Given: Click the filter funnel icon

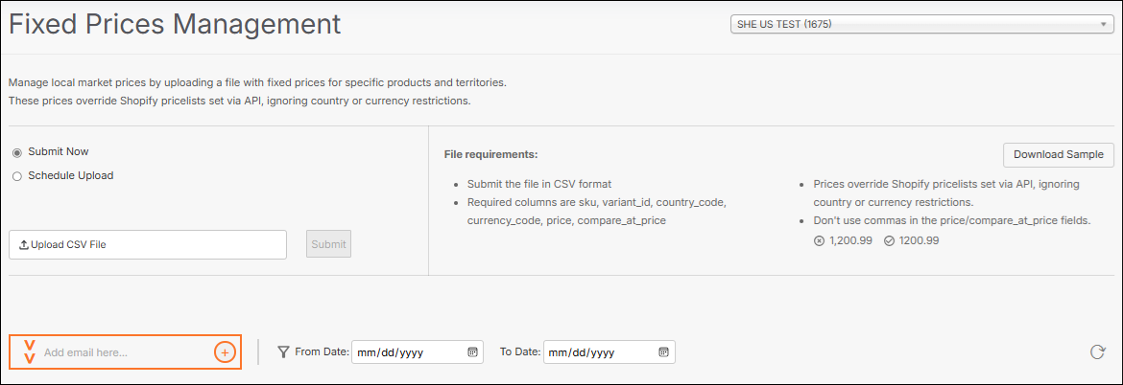Looking at the screenshot, I should 283,352.
